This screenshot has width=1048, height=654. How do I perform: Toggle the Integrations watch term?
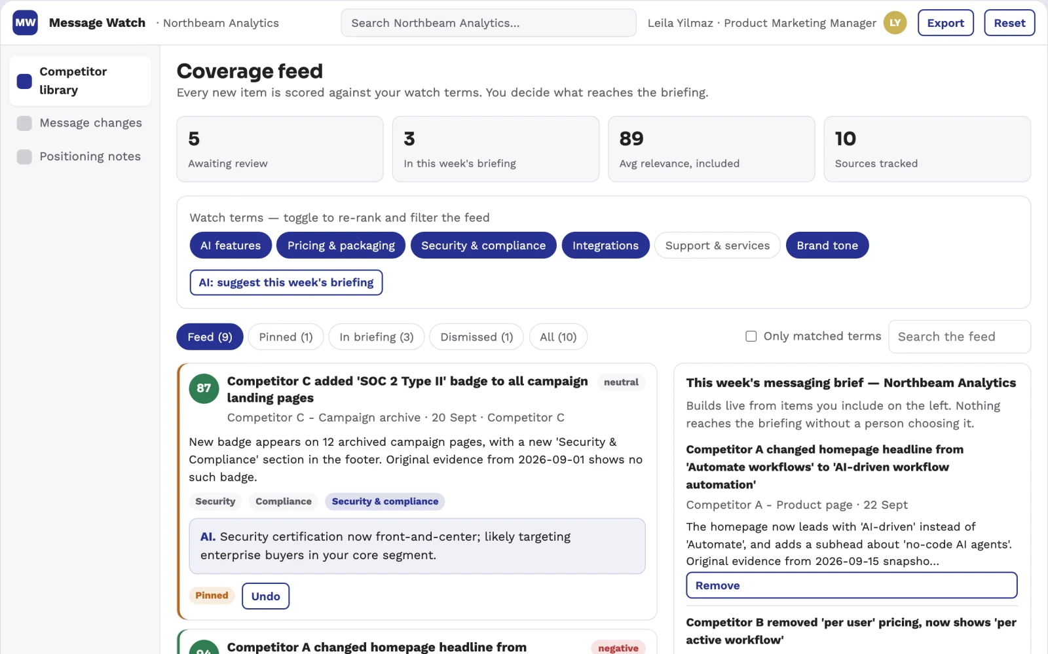pos(605,245)
